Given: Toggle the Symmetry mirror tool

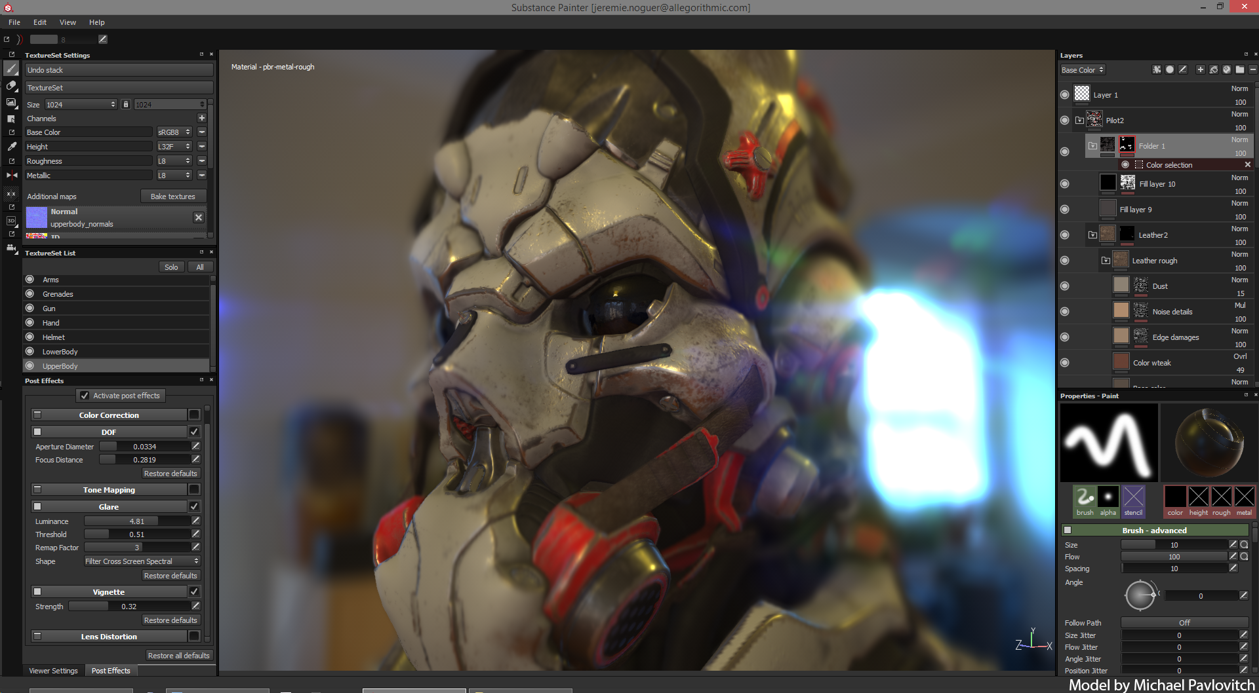Looking at the screenshot, I should [x=11, y=175].
